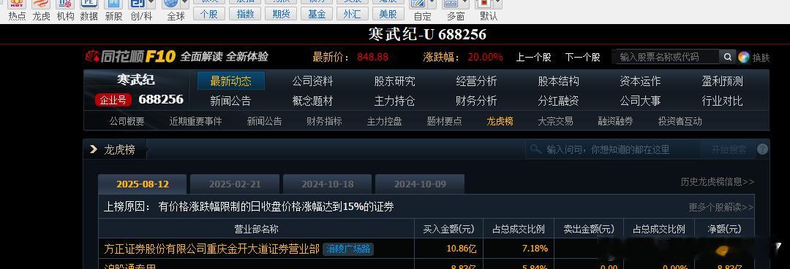This screenshot has height=269, width=790.
Task: Click the 美股 toolbar button
Action: (x=388, y=14)
